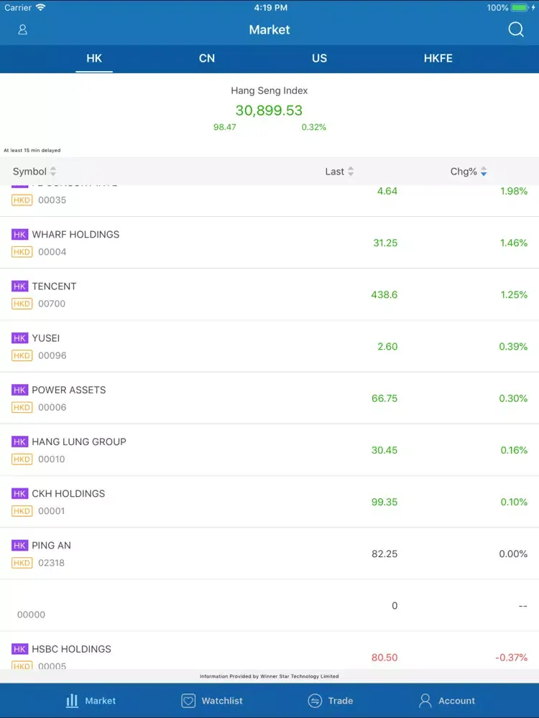Open YUSEI stock name
Image resolution: width=539 pixels, height=718 pixels.
(x=46, y=338)
